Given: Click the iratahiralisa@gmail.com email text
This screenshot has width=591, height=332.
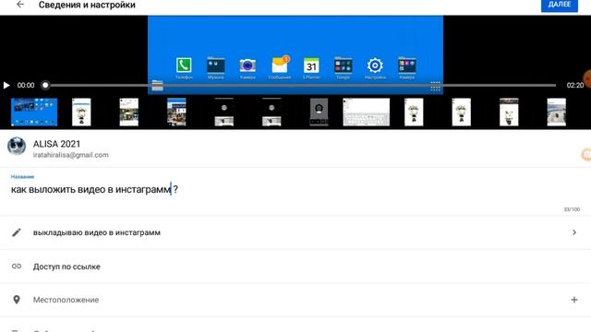Looking at the screenshot, I should pos(70,155).
